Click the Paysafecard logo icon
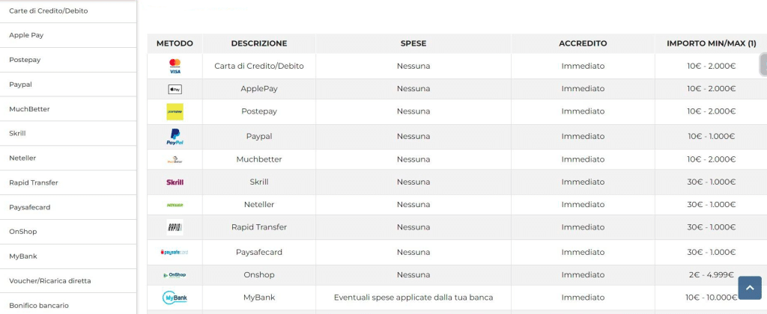 (175, 253)
